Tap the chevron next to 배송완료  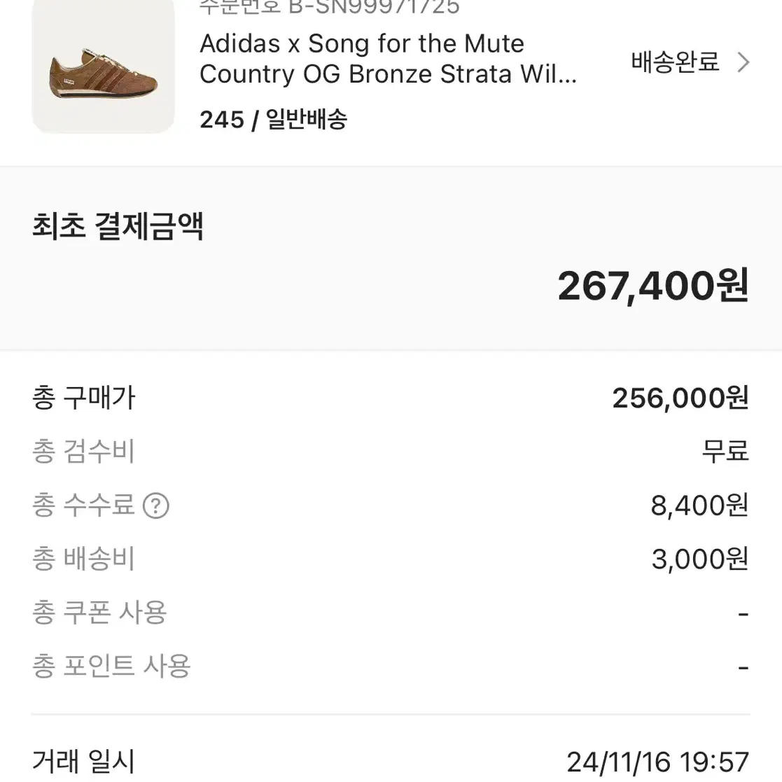click(743, 62)
